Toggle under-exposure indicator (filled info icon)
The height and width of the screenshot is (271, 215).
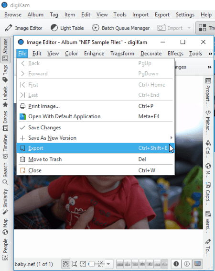point(176,264)
